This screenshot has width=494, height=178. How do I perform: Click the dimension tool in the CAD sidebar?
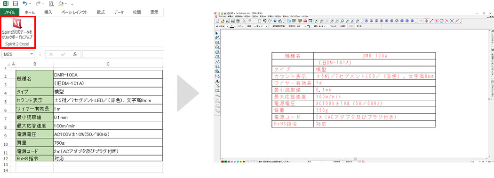[217, 76]
